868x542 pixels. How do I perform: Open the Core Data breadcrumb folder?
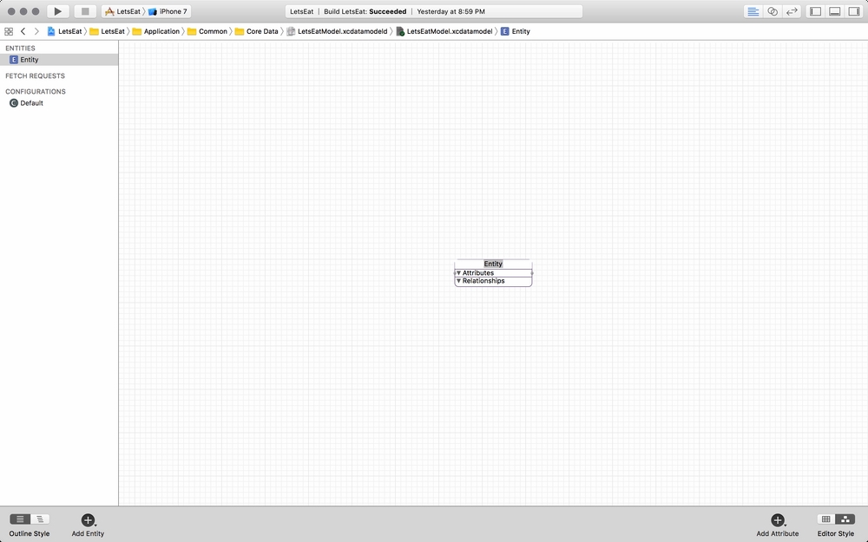pos(261,31)
